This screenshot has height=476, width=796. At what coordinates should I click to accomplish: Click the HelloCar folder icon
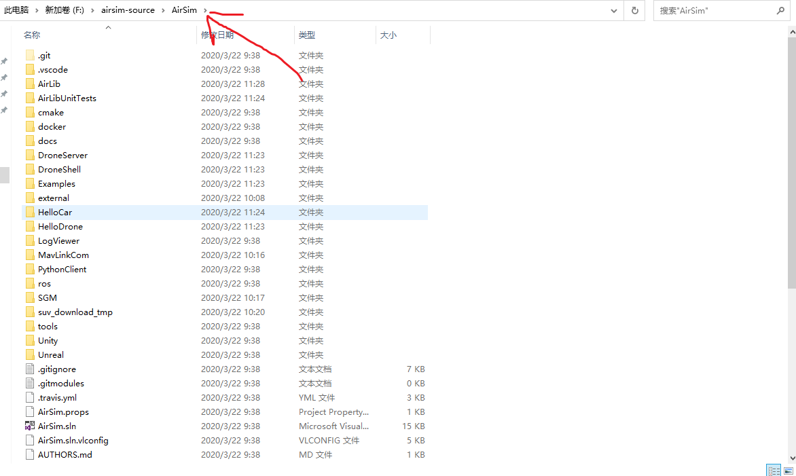point(30,212)
